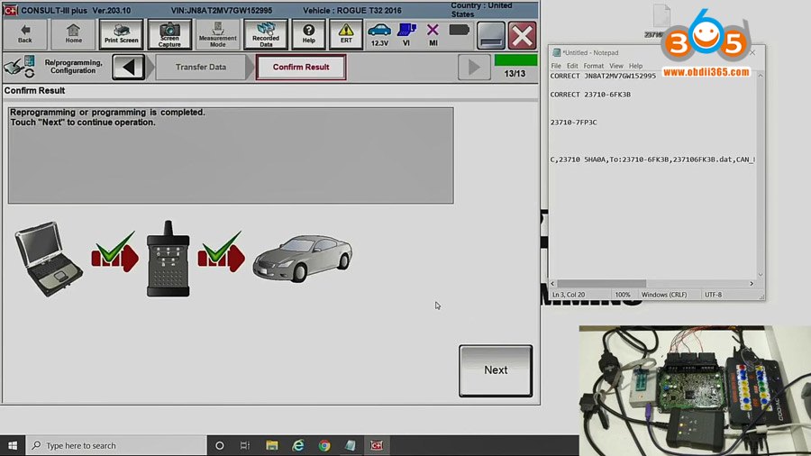Click the Notepad text '23710-7FP3C'

573,123
